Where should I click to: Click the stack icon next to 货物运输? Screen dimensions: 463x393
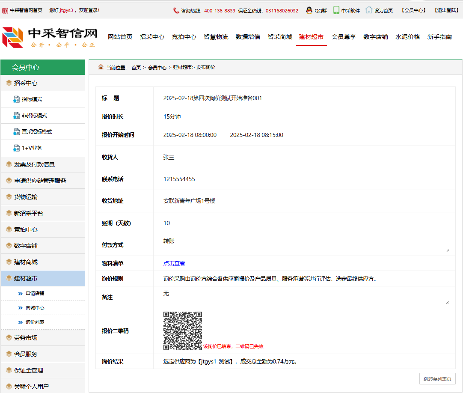pyautogui.click(x=9, y=197)
